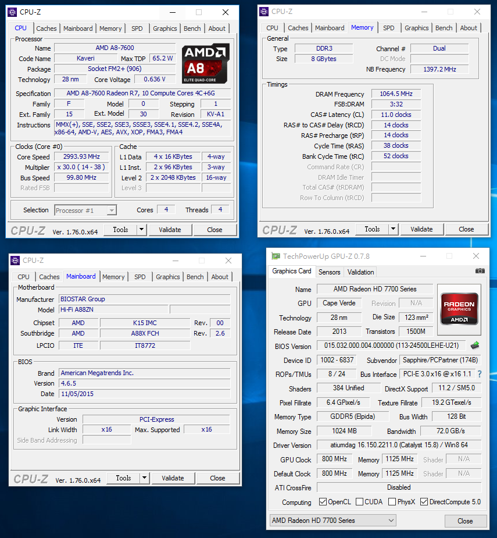Viewport: 497px width, 538px height.
Task: Click the Driver Version field in GPU-Z
Action: (x=399, y=445)
